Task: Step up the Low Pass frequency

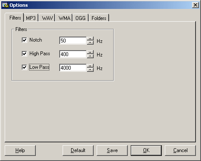Action: (90, 66)
